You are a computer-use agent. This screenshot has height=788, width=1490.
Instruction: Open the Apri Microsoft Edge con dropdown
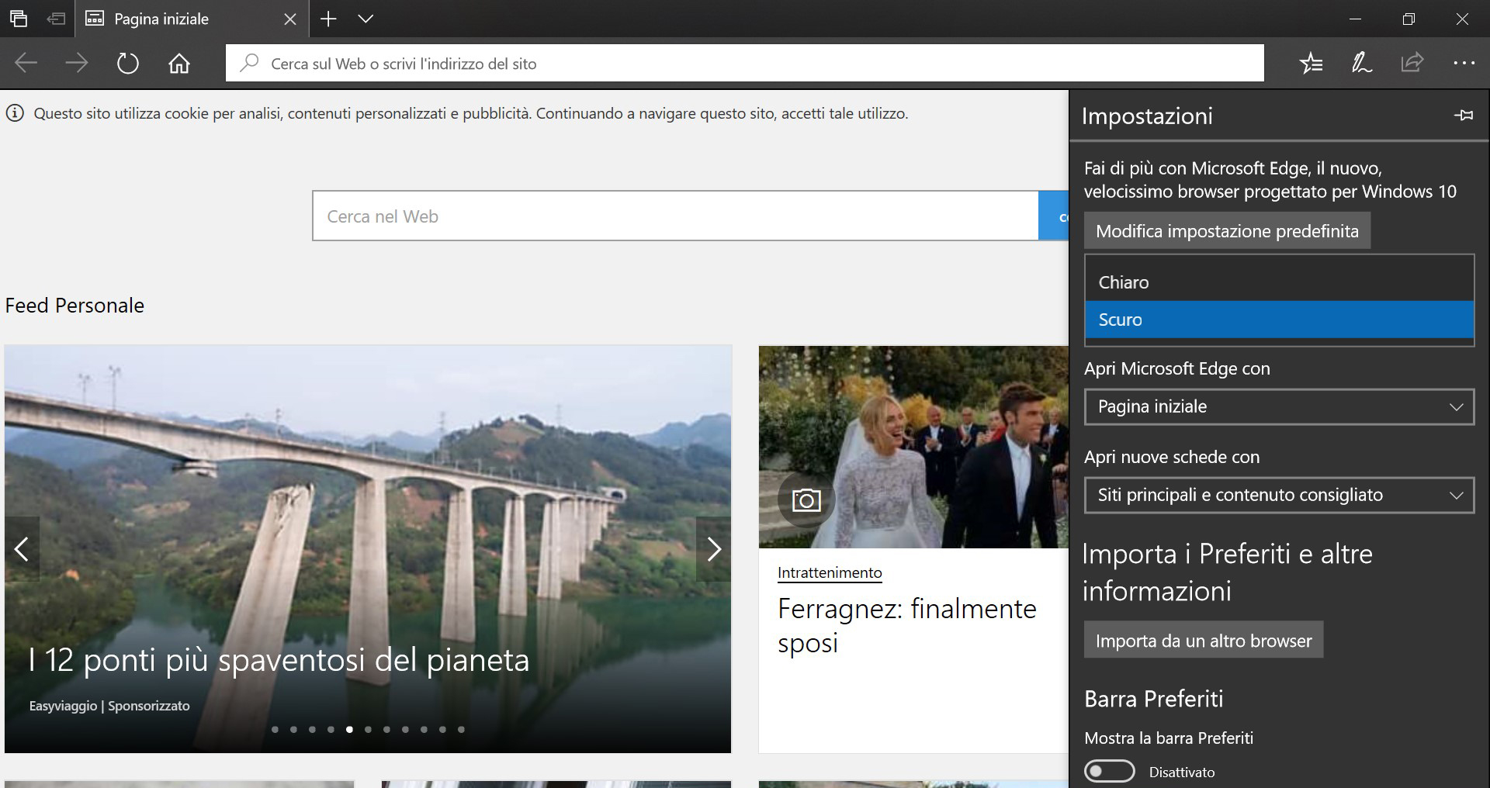pyautogui.click(x=1278, y=406)
